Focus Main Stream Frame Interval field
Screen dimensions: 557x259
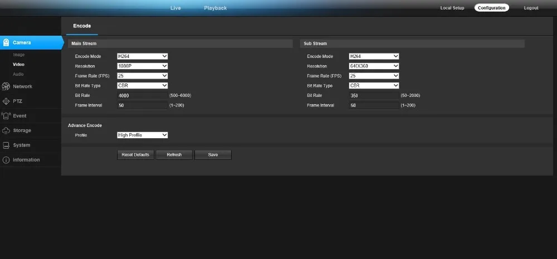[x=143, y=105]
